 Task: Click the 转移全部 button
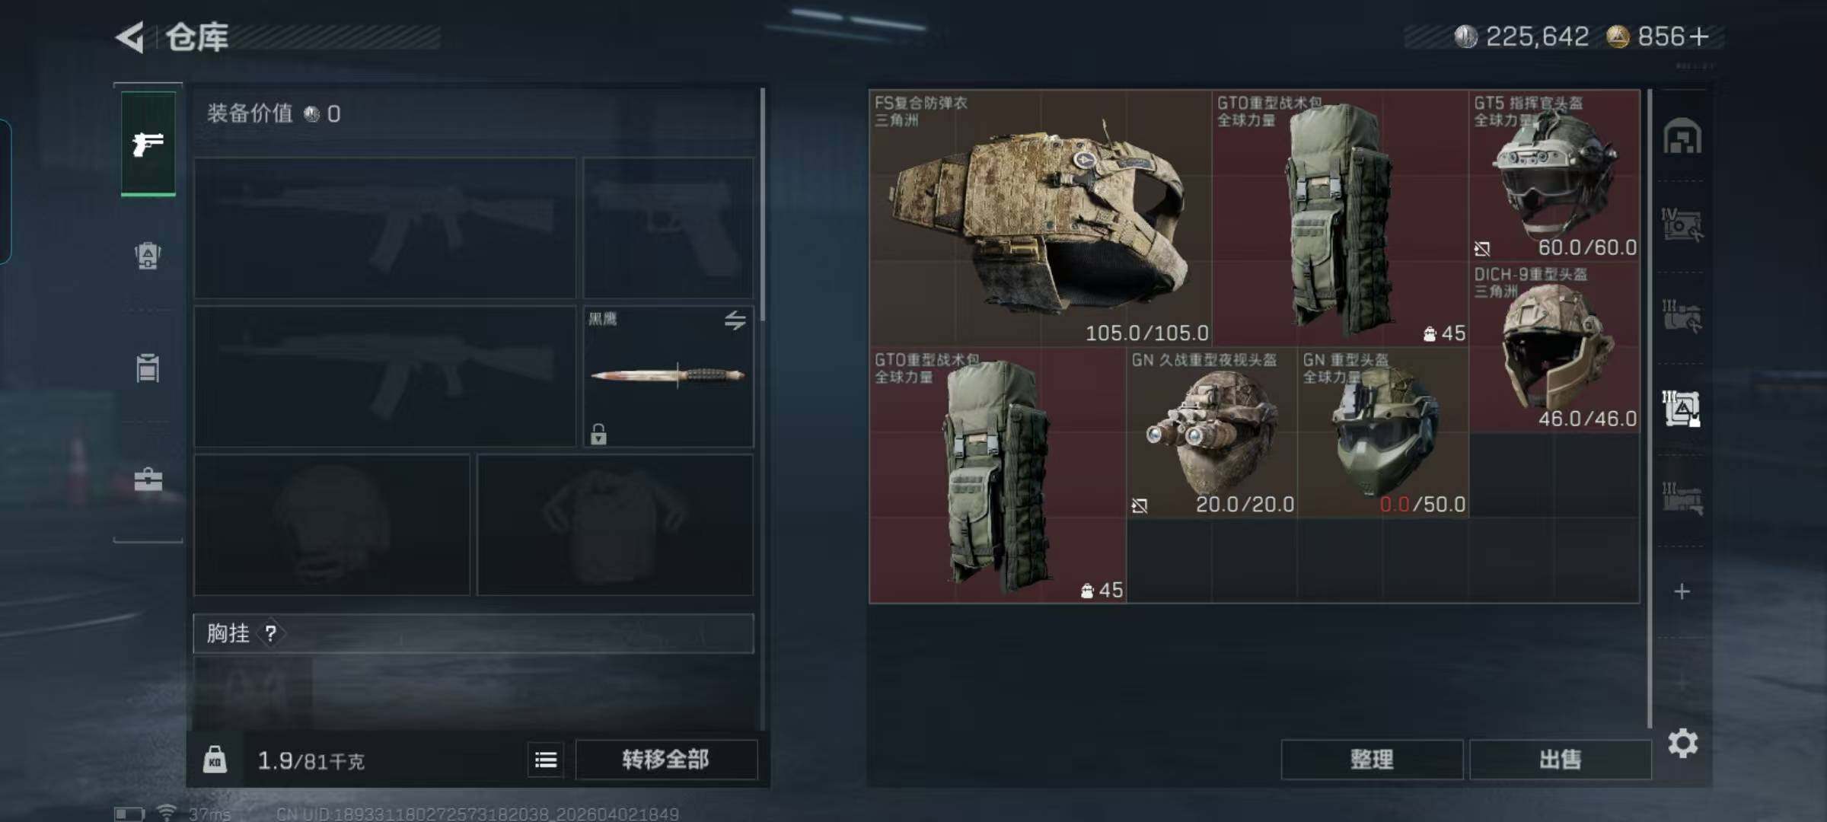pos(666,760)
